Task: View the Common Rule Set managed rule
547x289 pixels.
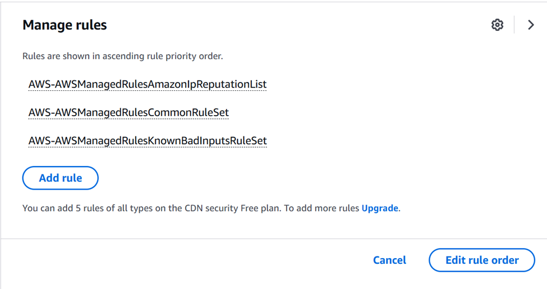Action: pos(128,112)
